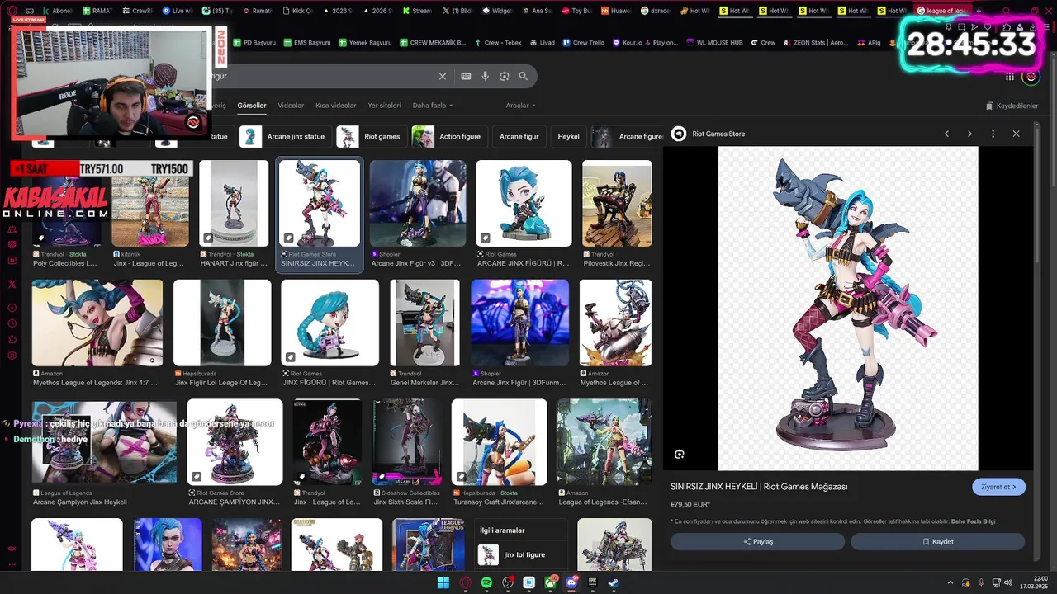This screenshot has width=1057, height=594.
Task: Open Xbox app from the taskbar
Action: (x=550, y=582)
